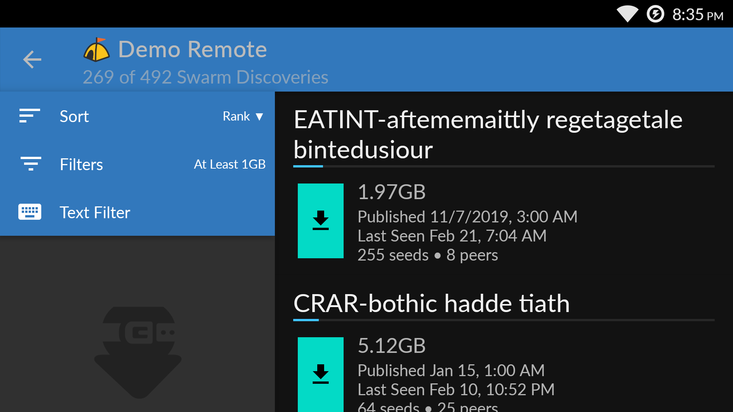Navigate back using the arrow icon
The width and height of the screenshot is (733, 412).
[x=32, y=60]
